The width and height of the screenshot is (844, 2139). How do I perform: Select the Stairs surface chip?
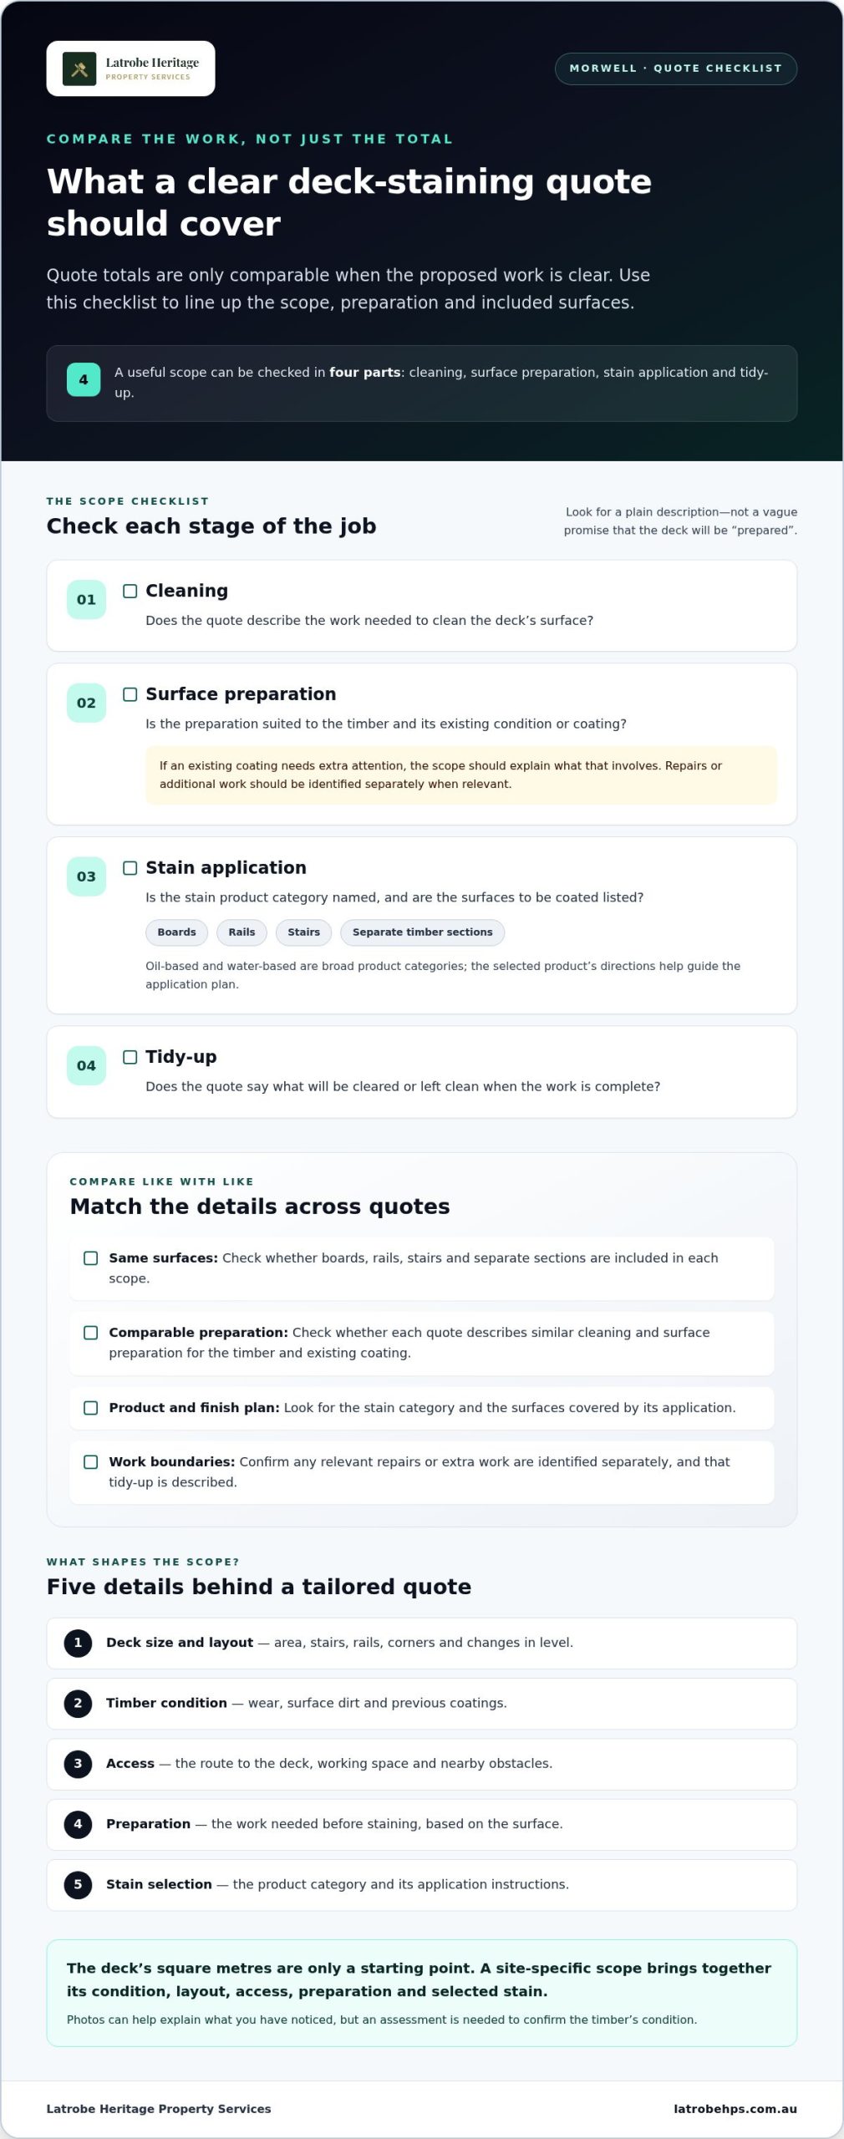[x=304, y=932]
